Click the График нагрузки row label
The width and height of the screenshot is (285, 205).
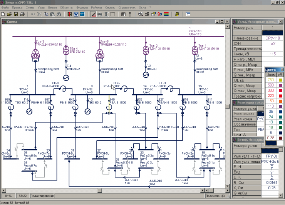(247, 96)
